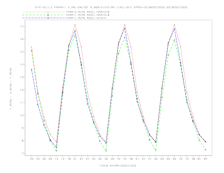The width and height of the screenshot is (224, 173).
Task: Click x-axis forecast hour label 63
Action: coord(162,159)
